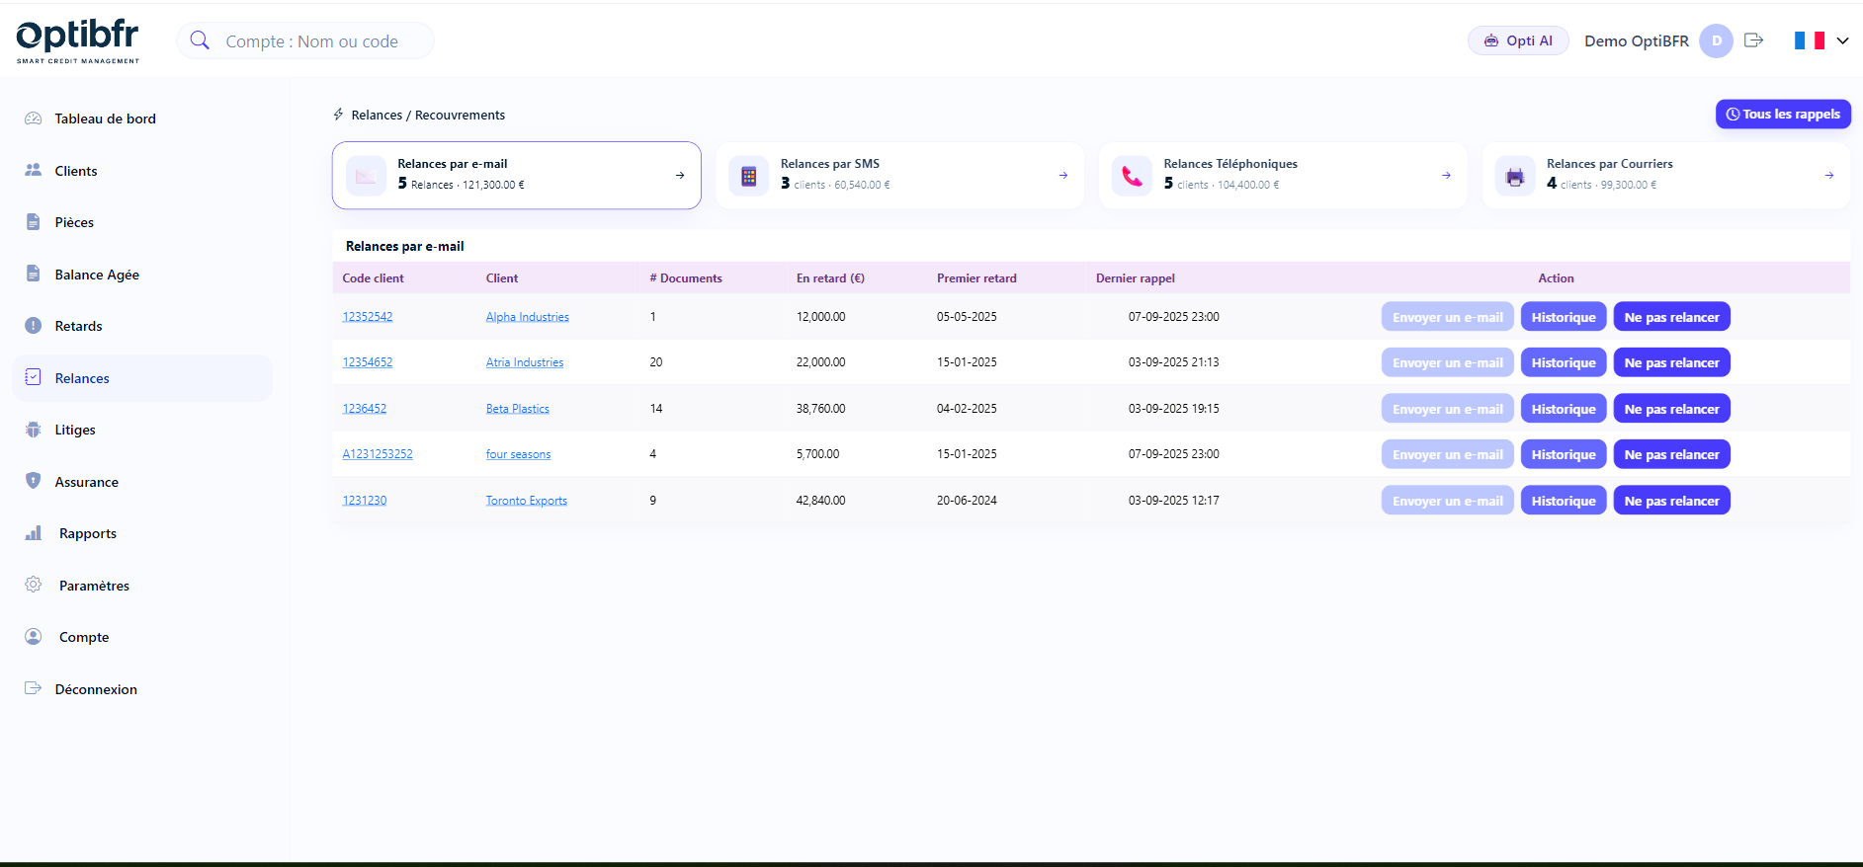Expand Relances par Courriers card arrow
Image resolution: width=1863 pixels, height=867 pixels.
tap(1828, 176)
